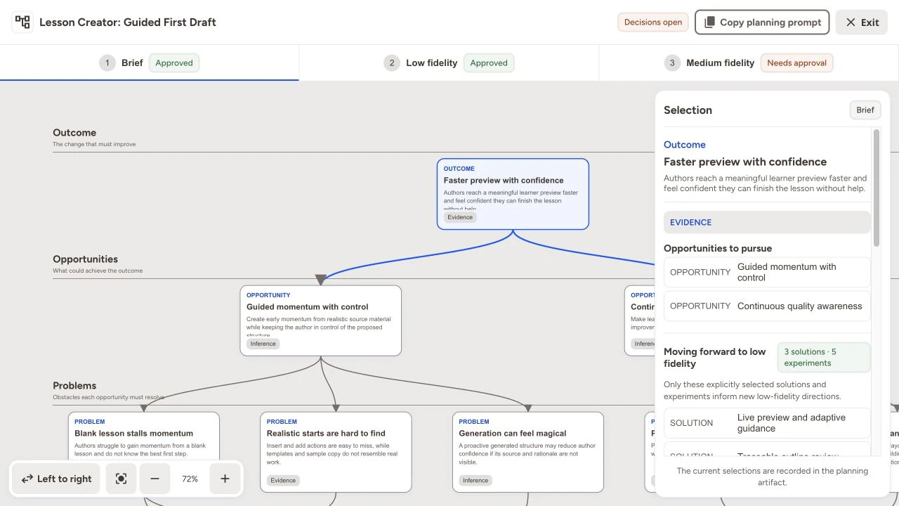Open the Medium fidelity step tab
Screen dimensions: 899x506
tap(749, 63)
